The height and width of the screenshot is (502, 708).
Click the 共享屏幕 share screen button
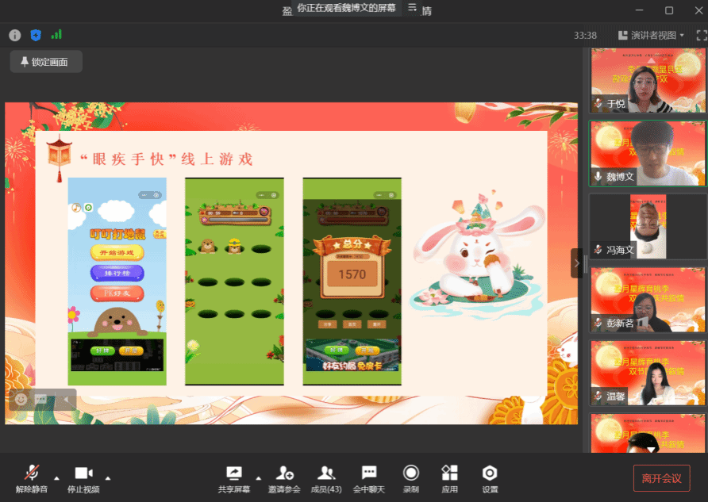click(233, 478)
